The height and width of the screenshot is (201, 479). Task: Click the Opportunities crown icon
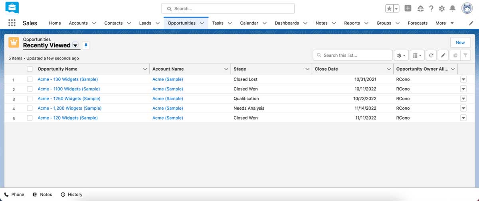pos(14,43)
